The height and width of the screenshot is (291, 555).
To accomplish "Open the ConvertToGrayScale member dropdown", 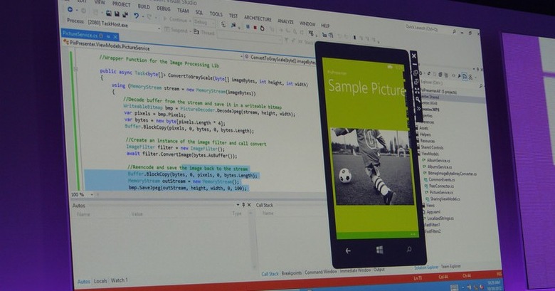I will (x=280, y=60).
